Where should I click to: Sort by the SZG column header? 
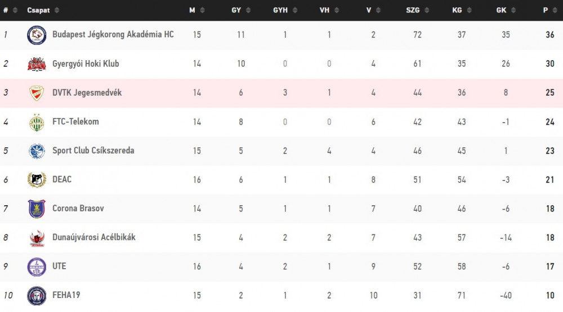point(417,10)
